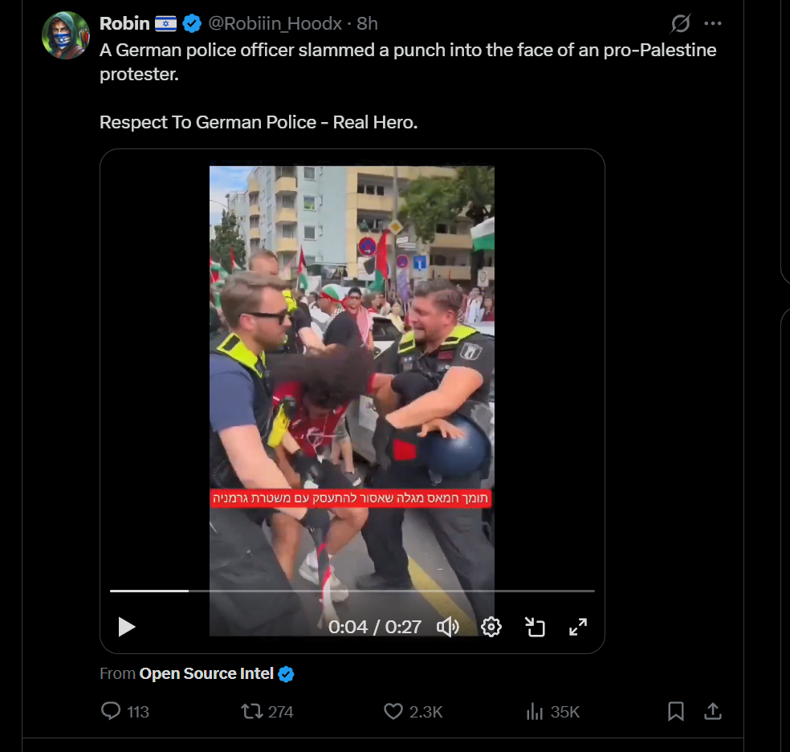
Task: View post analytics showing 35K views
Action: (552, 711)
